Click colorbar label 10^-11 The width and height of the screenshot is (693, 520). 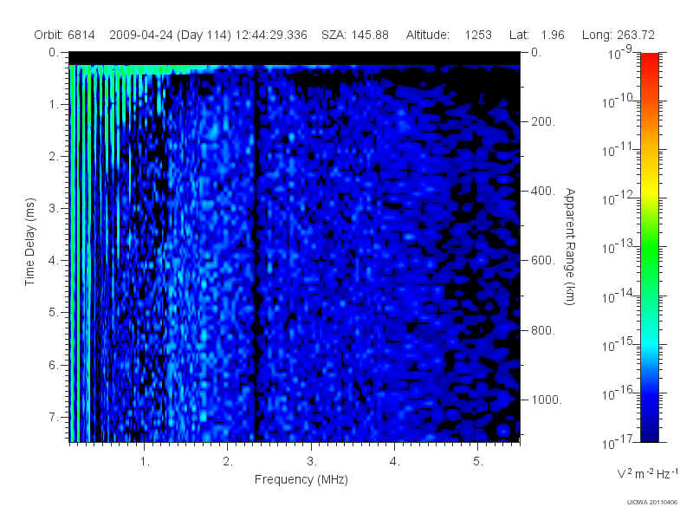pyautogui.click(x=618, y=150)
